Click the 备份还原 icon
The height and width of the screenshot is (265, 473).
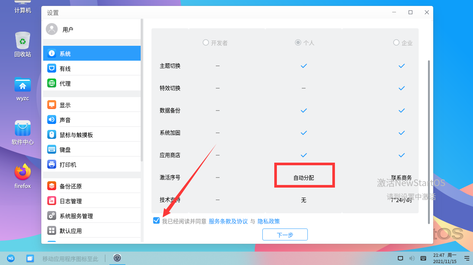click(x=52, y=186)
